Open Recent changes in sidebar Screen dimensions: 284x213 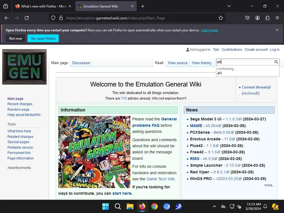[x=20, y=104]
